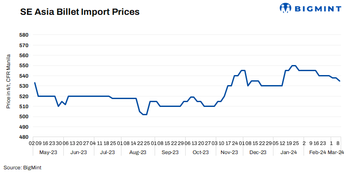The width and height of the screenshot is (349, 175).
Task: Click the Nov-23 month label
Action: [x=229, y=152]
